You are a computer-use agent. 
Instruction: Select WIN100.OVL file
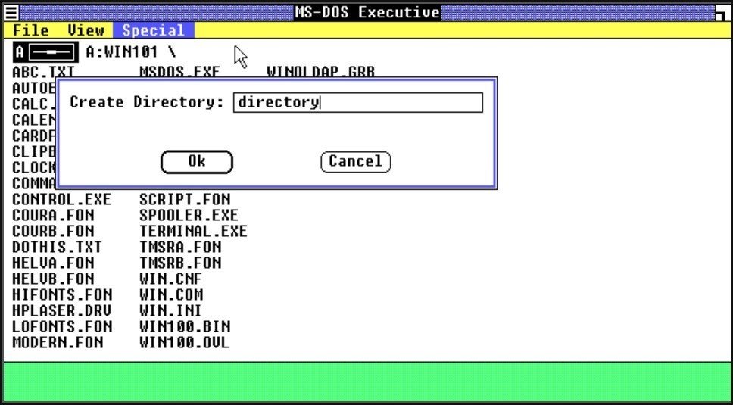click(185, 342)
